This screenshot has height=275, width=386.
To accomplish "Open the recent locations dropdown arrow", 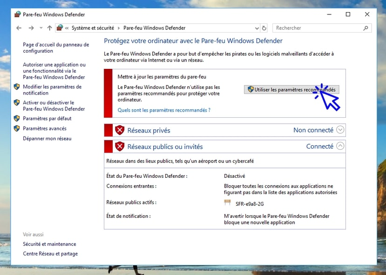I will [x=41, y=28].
